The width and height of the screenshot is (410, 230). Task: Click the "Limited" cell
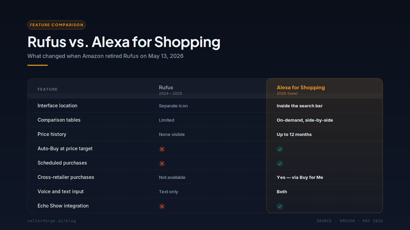pos(166,120)
